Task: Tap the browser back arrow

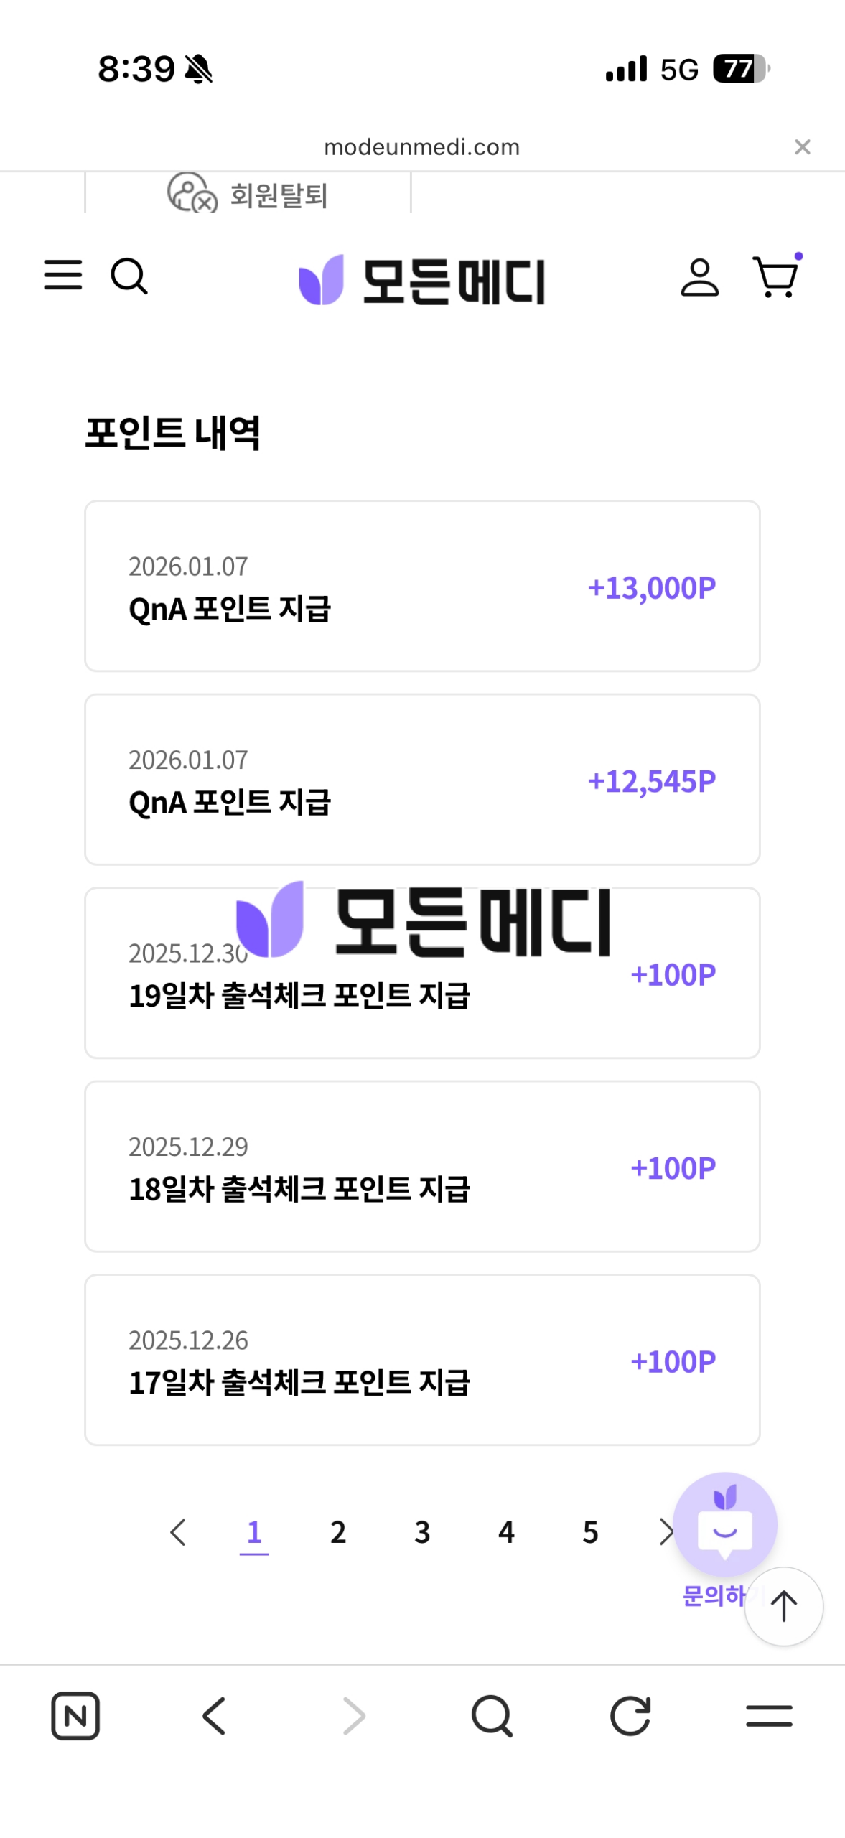Action: click(214, 1716)
